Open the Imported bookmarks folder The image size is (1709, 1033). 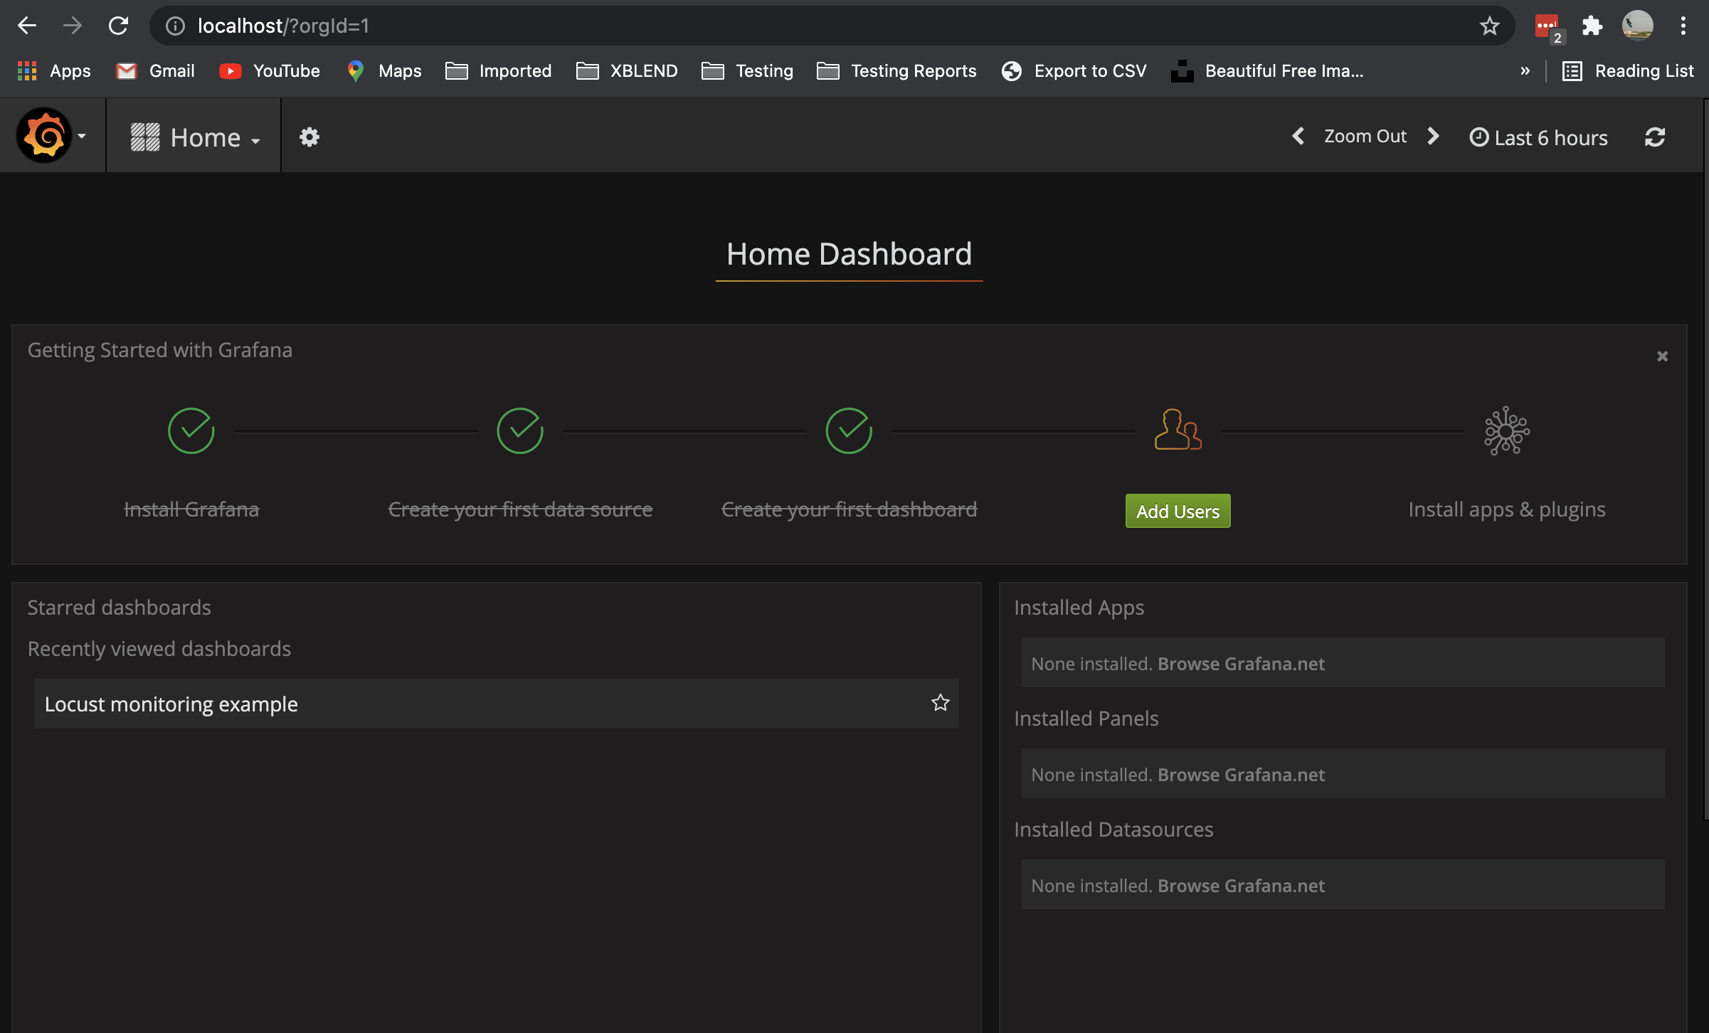tap(498, 71)
